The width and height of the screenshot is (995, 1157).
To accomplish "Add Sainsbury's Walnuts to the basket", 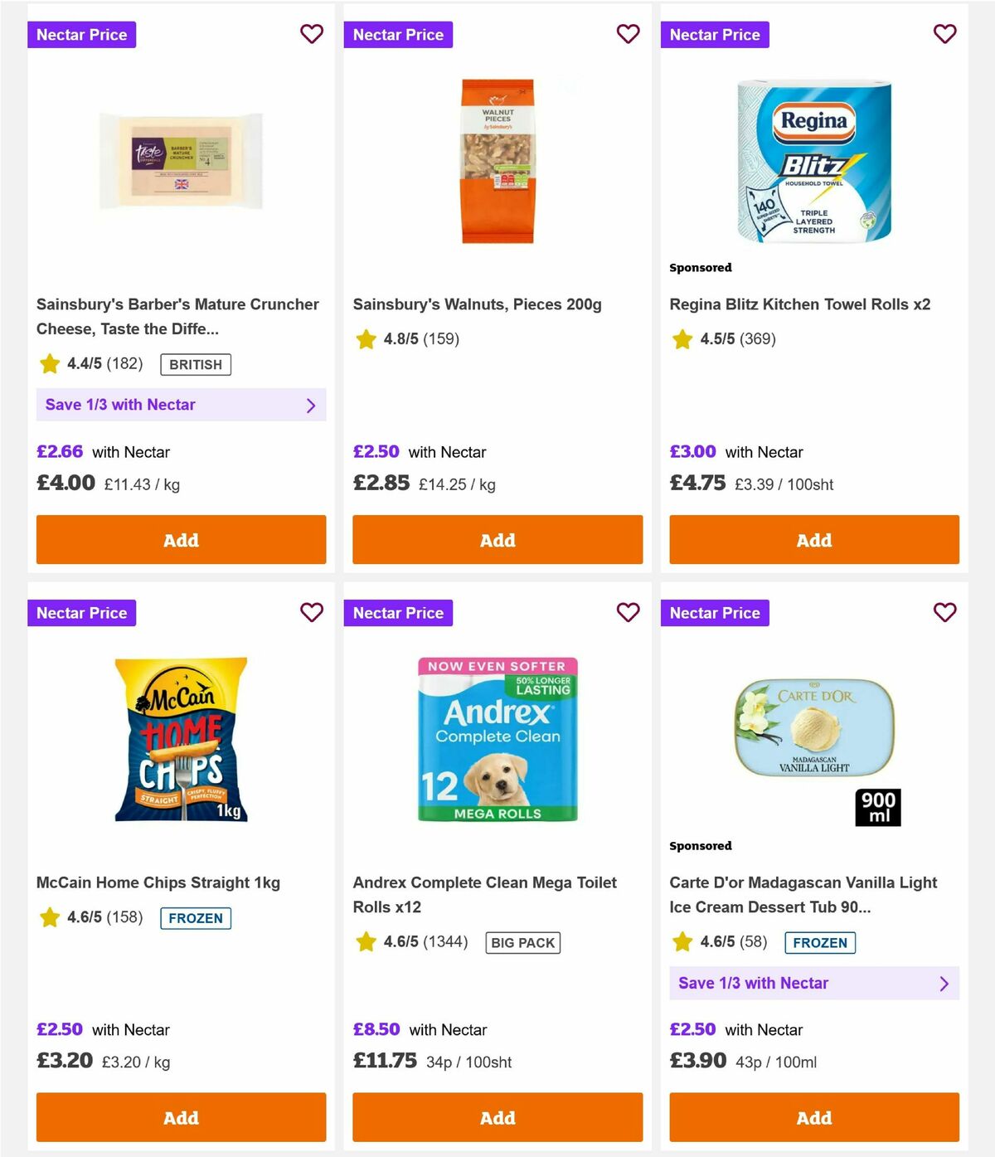I will click(x=498, y=539).
